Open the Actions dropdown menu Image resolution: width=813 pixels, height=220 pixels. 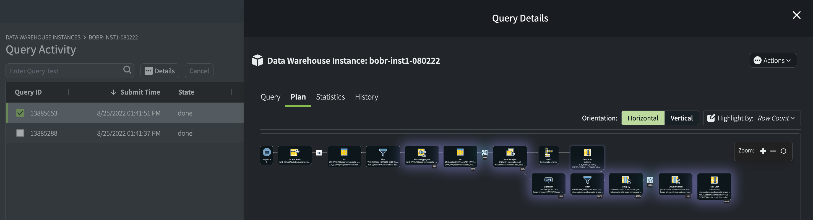(x=773, y=60)
